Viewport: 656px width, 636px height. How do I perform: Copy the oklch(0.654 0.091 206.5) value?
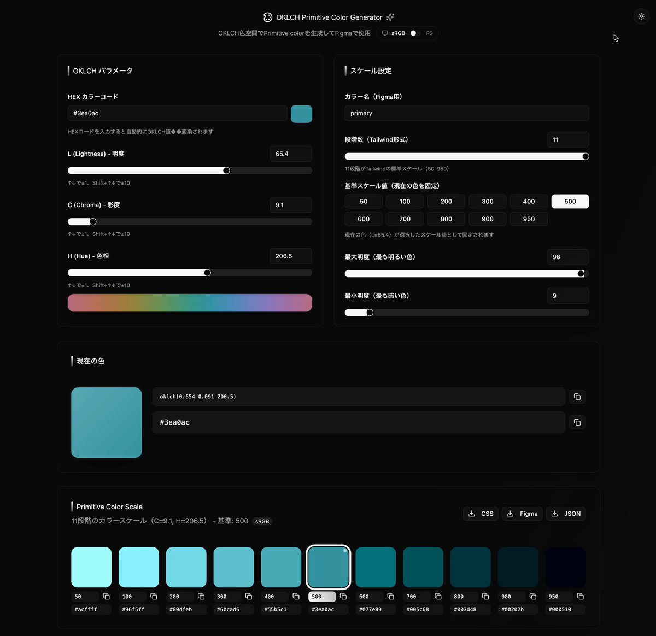pyautogui.click(x=577, y=397)
